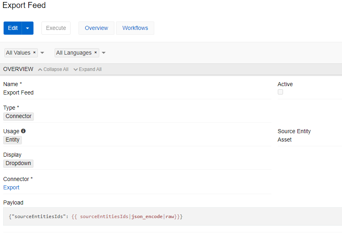
Task: Expand all sections via Expand All
Action: (x=90, y=69)
